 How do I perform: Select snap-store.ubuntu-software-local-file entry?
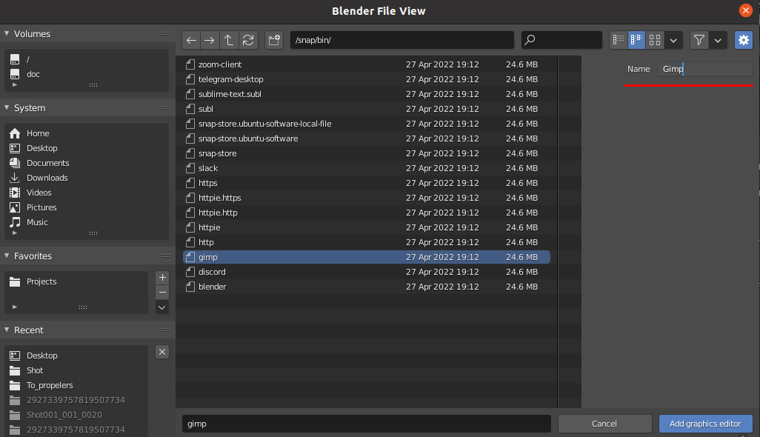[x=367, y=124]
